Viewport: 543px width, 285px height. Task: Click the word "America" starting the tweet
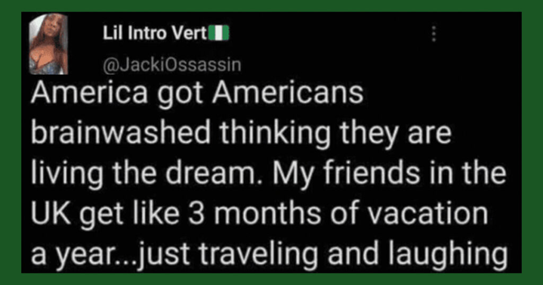pos(89,93)
